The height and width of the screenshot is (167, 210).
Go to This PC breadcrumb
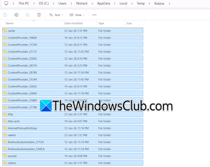click(24, 3)
